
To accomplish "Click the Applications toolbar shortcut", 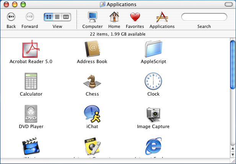I will coord(162,17).
